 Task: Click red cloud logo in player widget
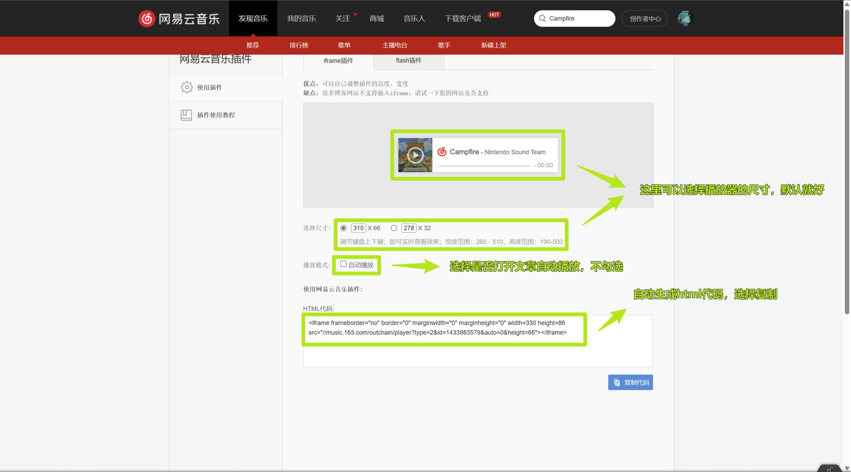click(x=442, y=152)
